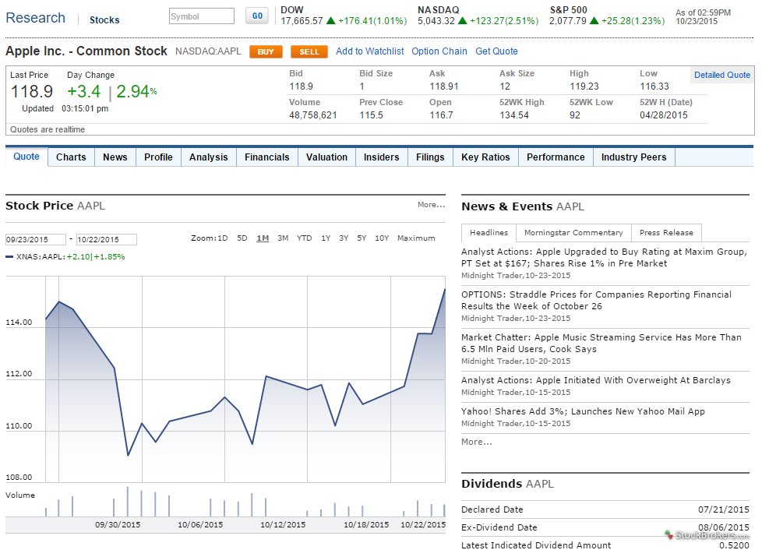The height and width of the screenshot is (550, 762).
Task: Open the Analysis tab
Action: pyautogui.click(x=209, y=157)
